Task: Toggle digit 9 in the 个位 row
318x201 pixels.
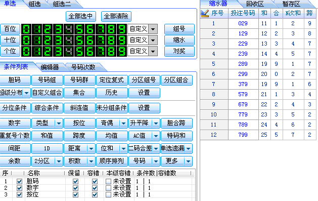Action: pyautogui.click(x=121, y=51)
